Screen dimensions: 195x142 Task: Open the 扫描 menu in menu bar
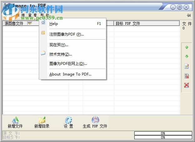[x=20, y=15]
